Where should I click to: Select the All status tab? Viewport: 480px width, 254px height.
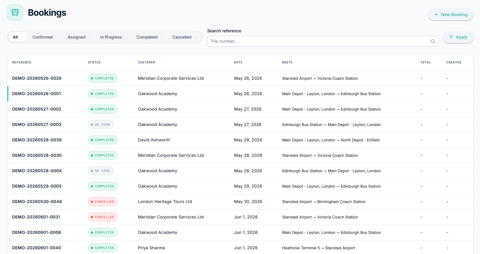point(18,37)
